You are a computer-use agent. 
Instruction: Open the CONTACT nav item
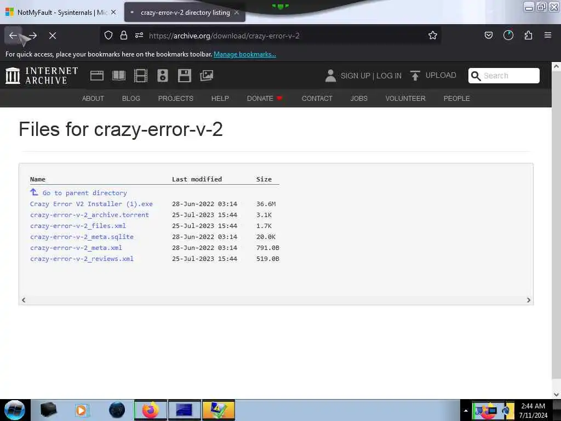317,99
